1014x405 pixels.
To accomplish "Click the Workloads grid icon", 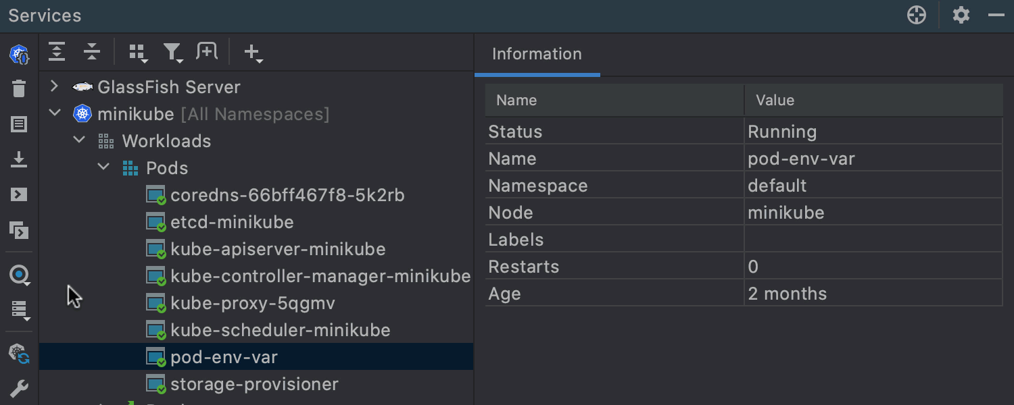I will 106,141.
